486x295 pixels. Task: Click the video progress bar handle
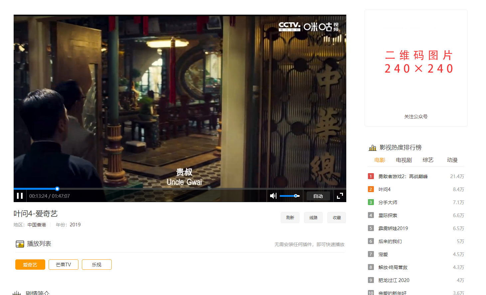coord(57,189)
